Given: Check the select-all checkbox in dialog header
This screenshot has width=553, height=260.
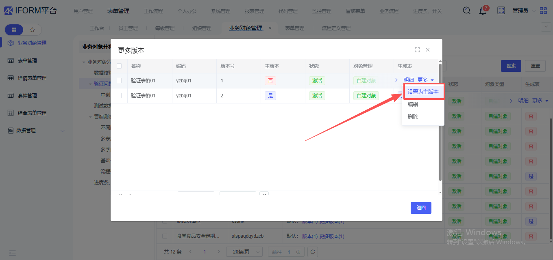Looking at the screenshot, I should 119,66.
